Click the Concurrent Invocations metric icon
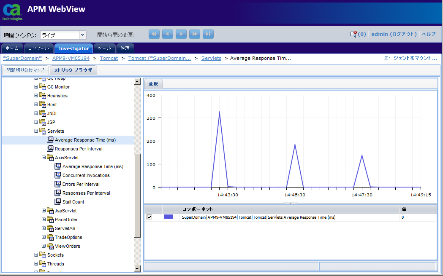The width and height of the screenshot is (443, 276). point(58,175)
